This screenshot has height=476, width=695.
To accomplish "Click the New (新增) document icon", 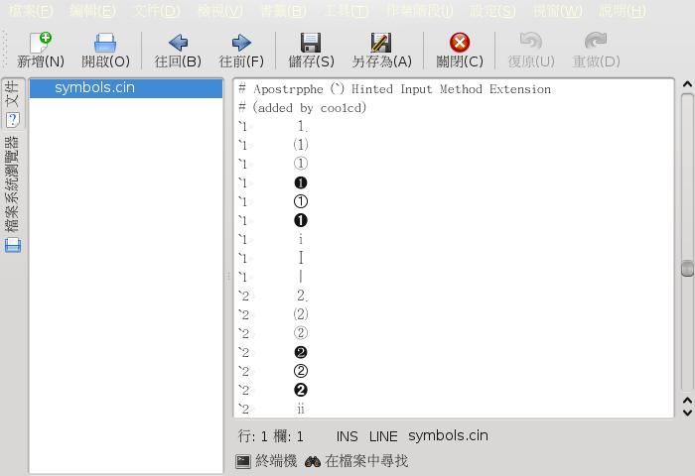I will point(41,43).
